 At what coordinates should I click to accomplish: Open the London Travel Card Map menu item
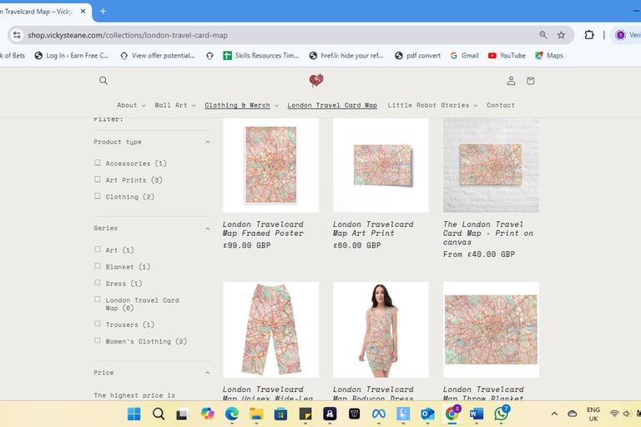(x=332, y=105)
